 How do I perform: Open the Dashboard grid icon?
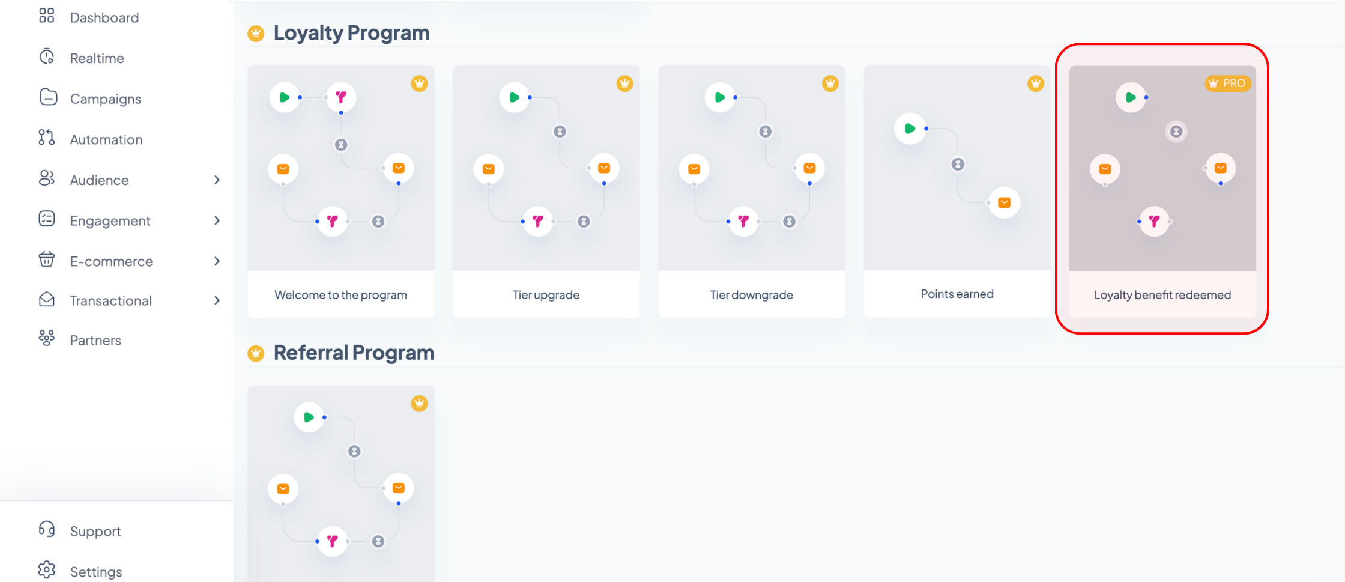(47, 16)
